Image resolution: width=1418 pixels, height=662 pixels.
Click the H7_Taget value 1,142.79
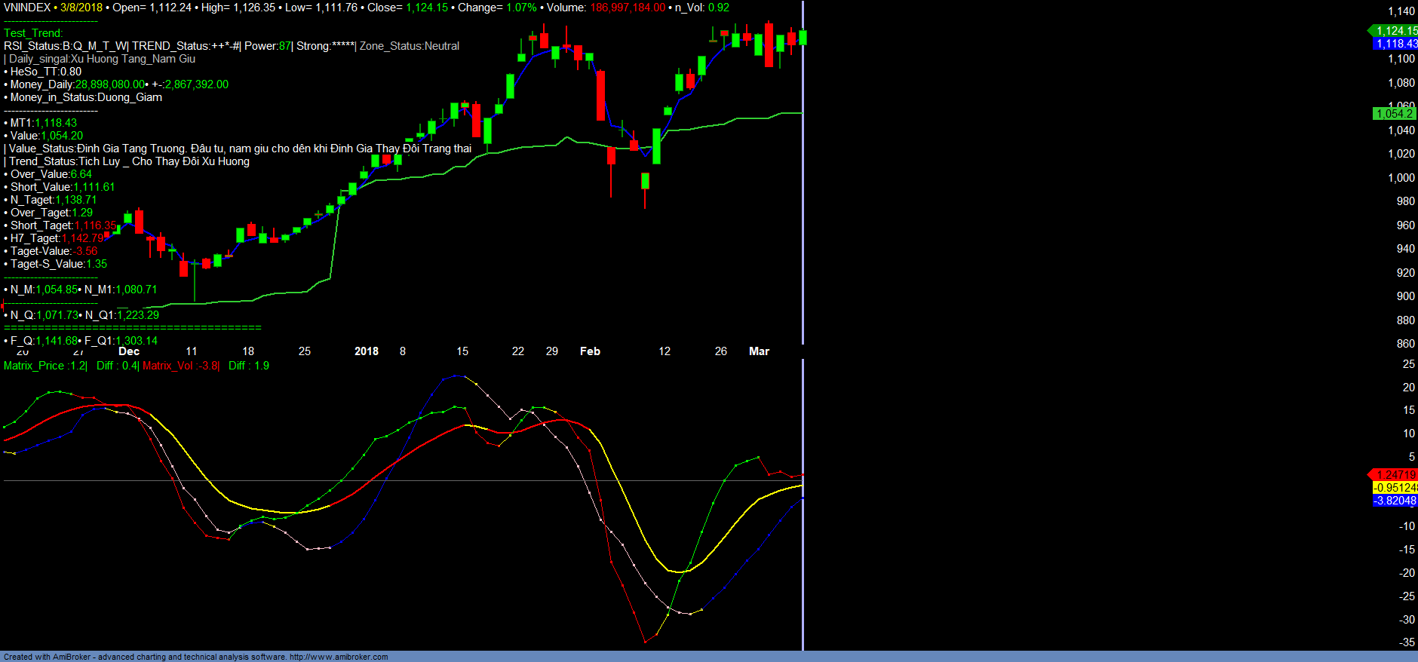point(83,238)
